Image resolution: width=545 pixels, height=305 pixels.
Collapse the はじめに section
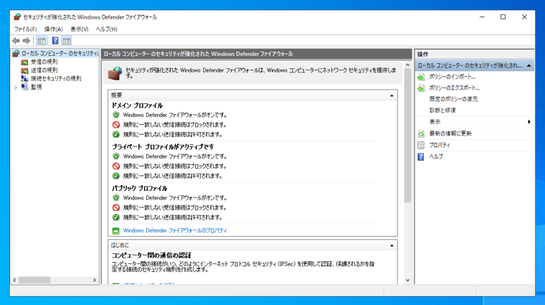coord(392,245)
